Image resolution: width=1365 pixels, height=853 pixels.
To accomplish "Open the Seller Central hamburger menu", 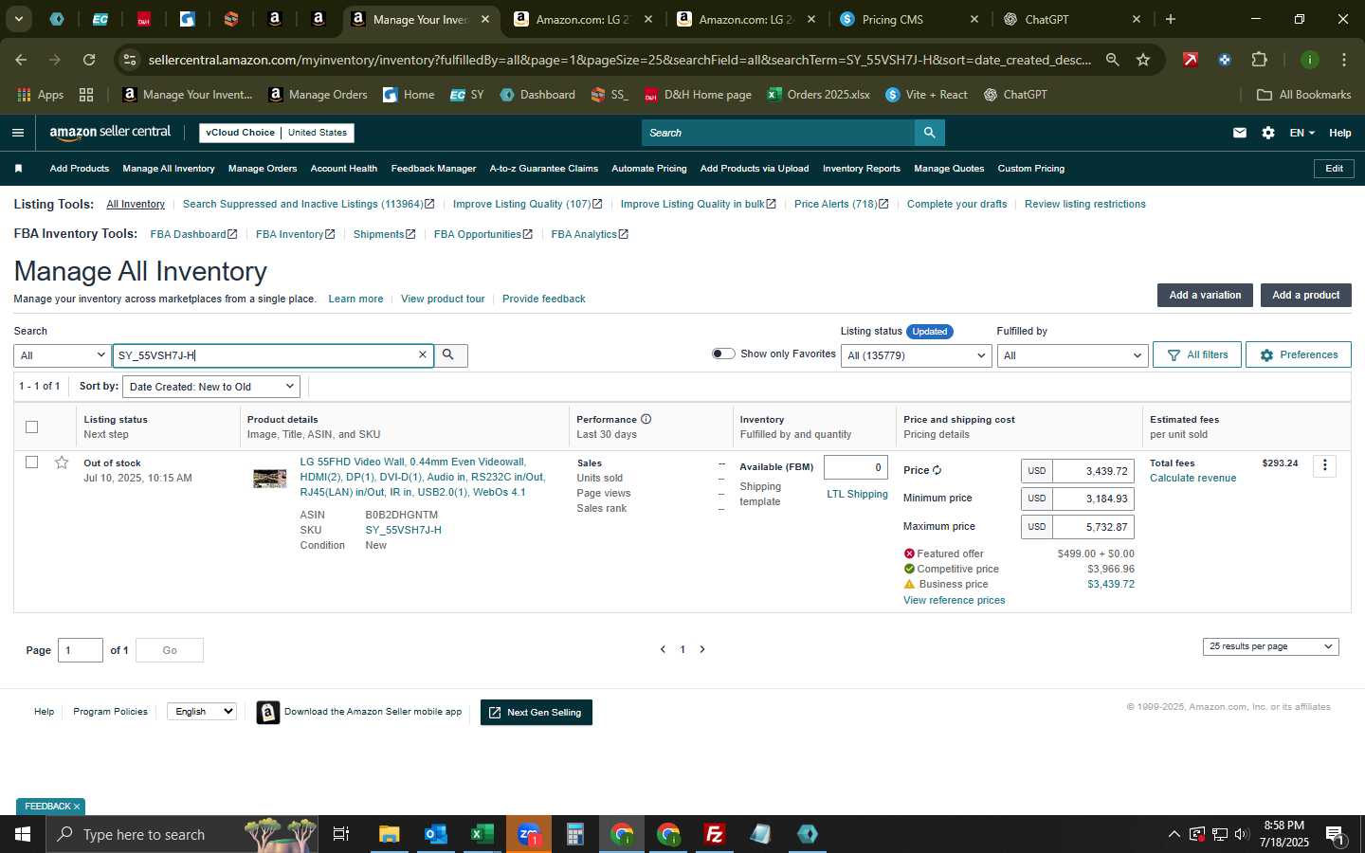I will click(17, 133).
